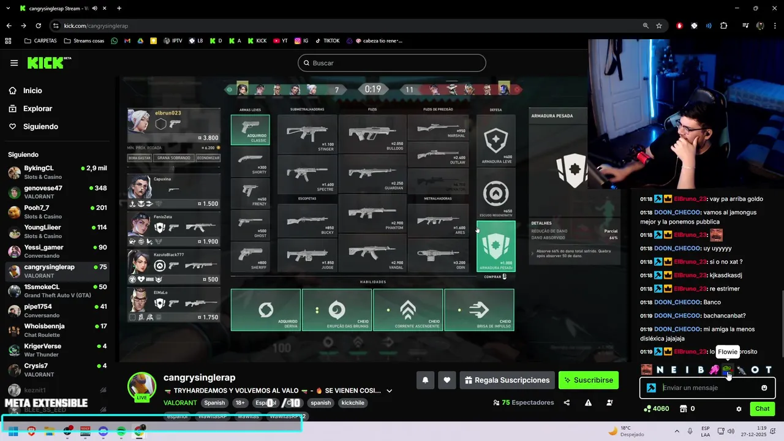
Task: Open the Gmail bookmark icon
Action: point(127,41)
